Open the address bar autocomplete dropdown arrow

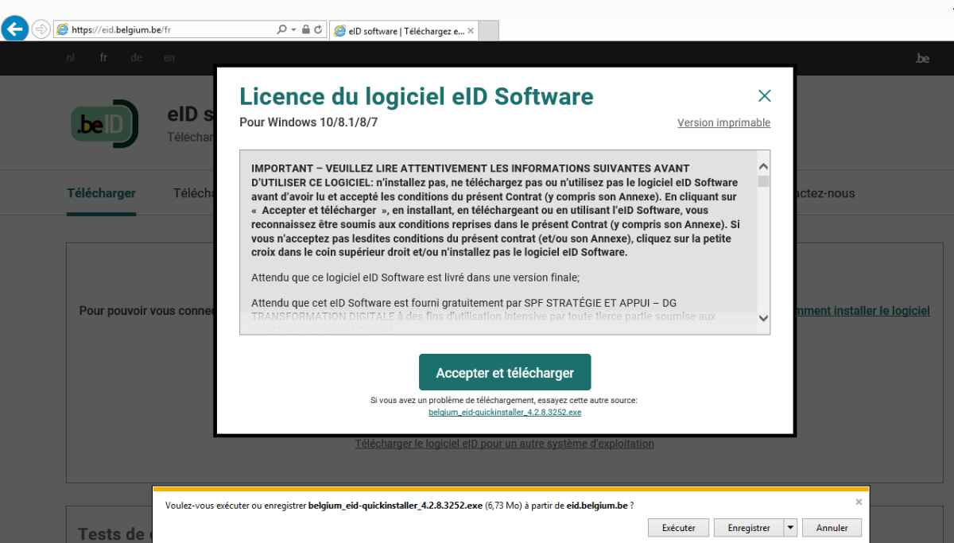tap(293, 29)
